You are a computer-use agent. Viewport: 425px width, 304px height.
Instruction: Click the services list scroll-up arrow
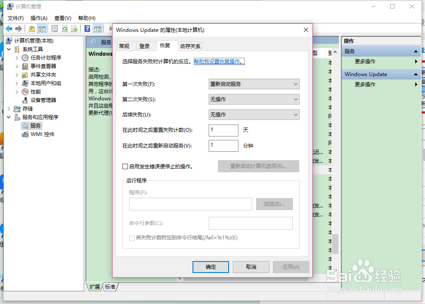tap(335, 52)
